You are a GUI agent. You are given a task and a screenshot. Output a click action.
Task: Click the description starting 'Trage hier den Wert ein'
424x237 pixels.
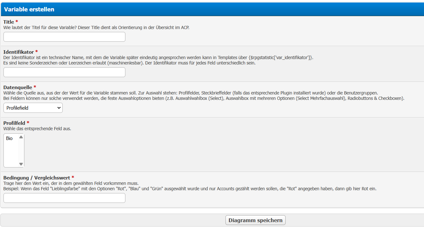(x=71, y=183)
